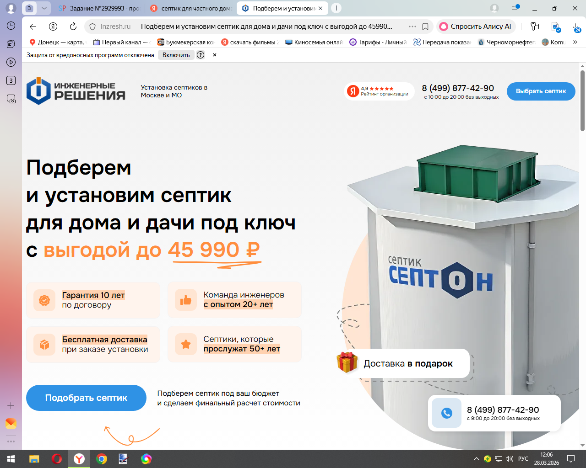Screen dimensions: 586x468
Task: Click the Инженерные Решения logo
Action: 76,91
